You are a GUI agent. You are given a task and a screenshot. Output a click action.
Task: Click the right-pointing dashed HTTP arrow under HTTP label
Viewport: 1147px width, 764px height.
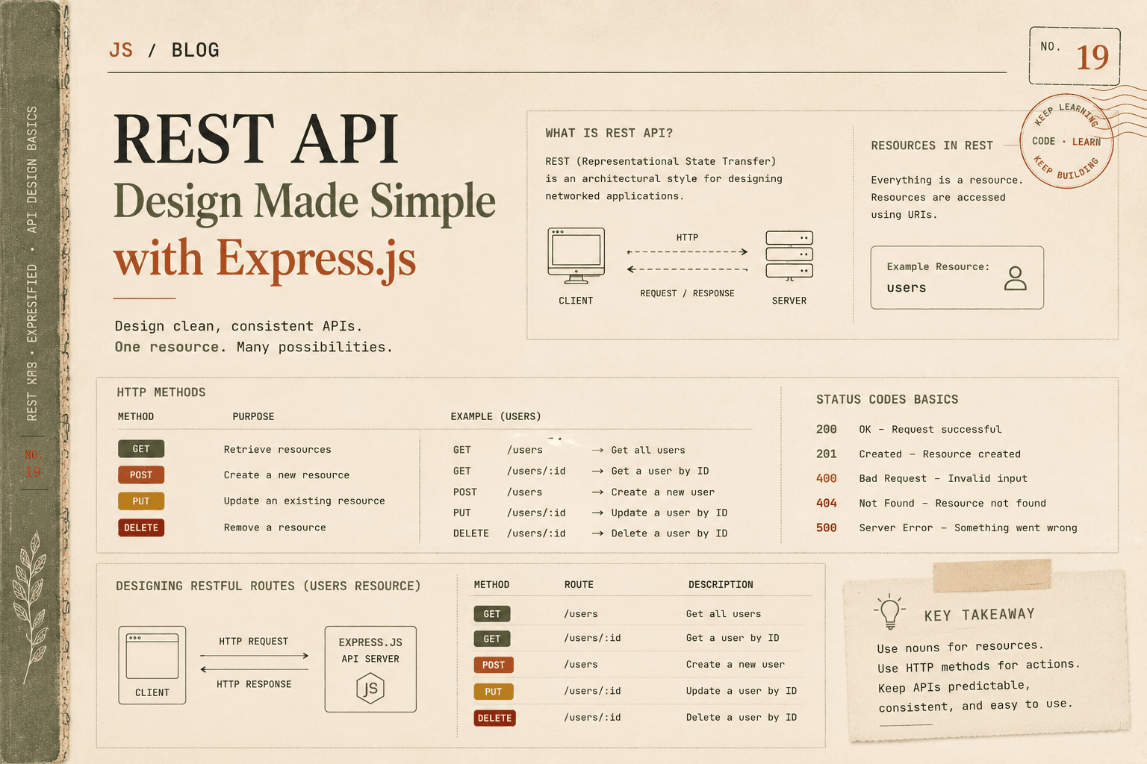687,252
